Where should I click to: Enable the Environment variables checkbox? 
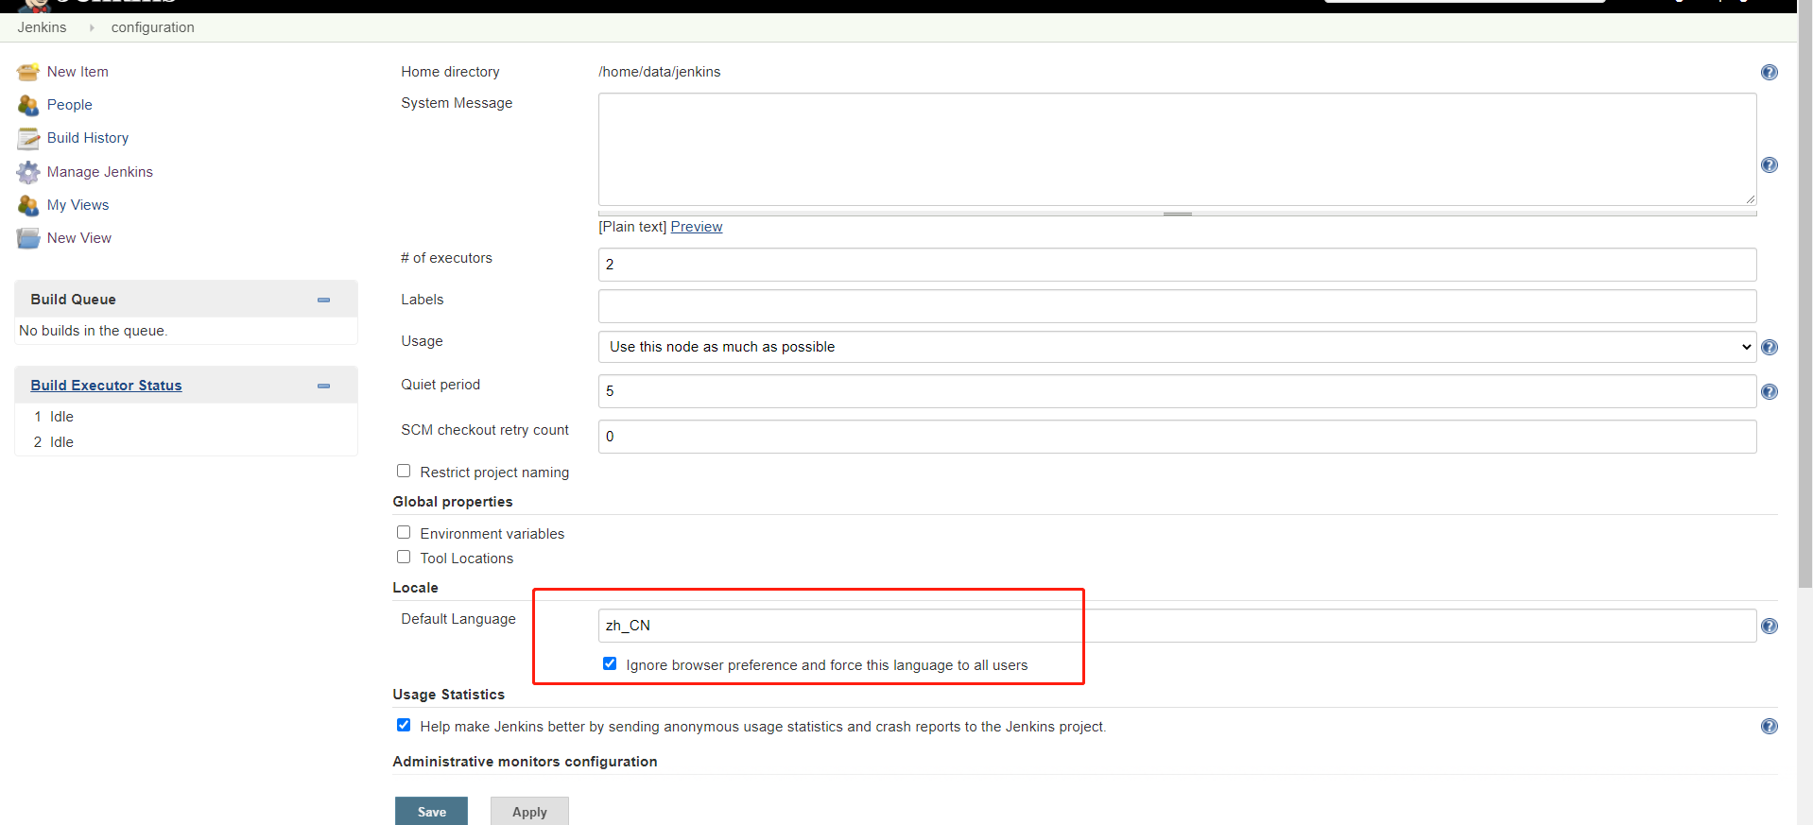pyautogui.click(x=404, y=532)
